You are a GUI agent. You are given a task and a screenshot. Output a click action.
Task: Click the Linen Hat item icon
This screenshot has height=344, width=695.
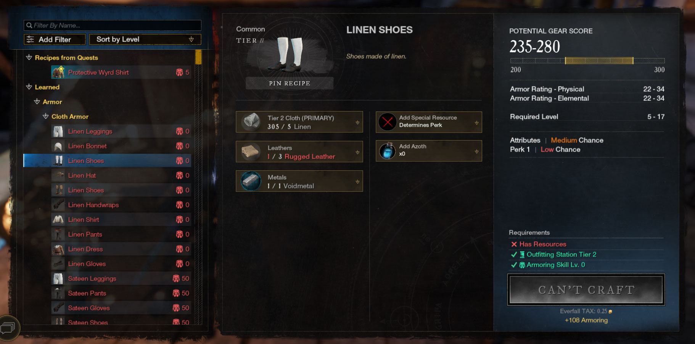coord(58,175)
